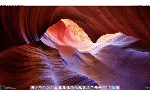Viewport: 150px width, 95px height.
Task: Open iTunes music note icon in Dock
Action: coord(96,88)
